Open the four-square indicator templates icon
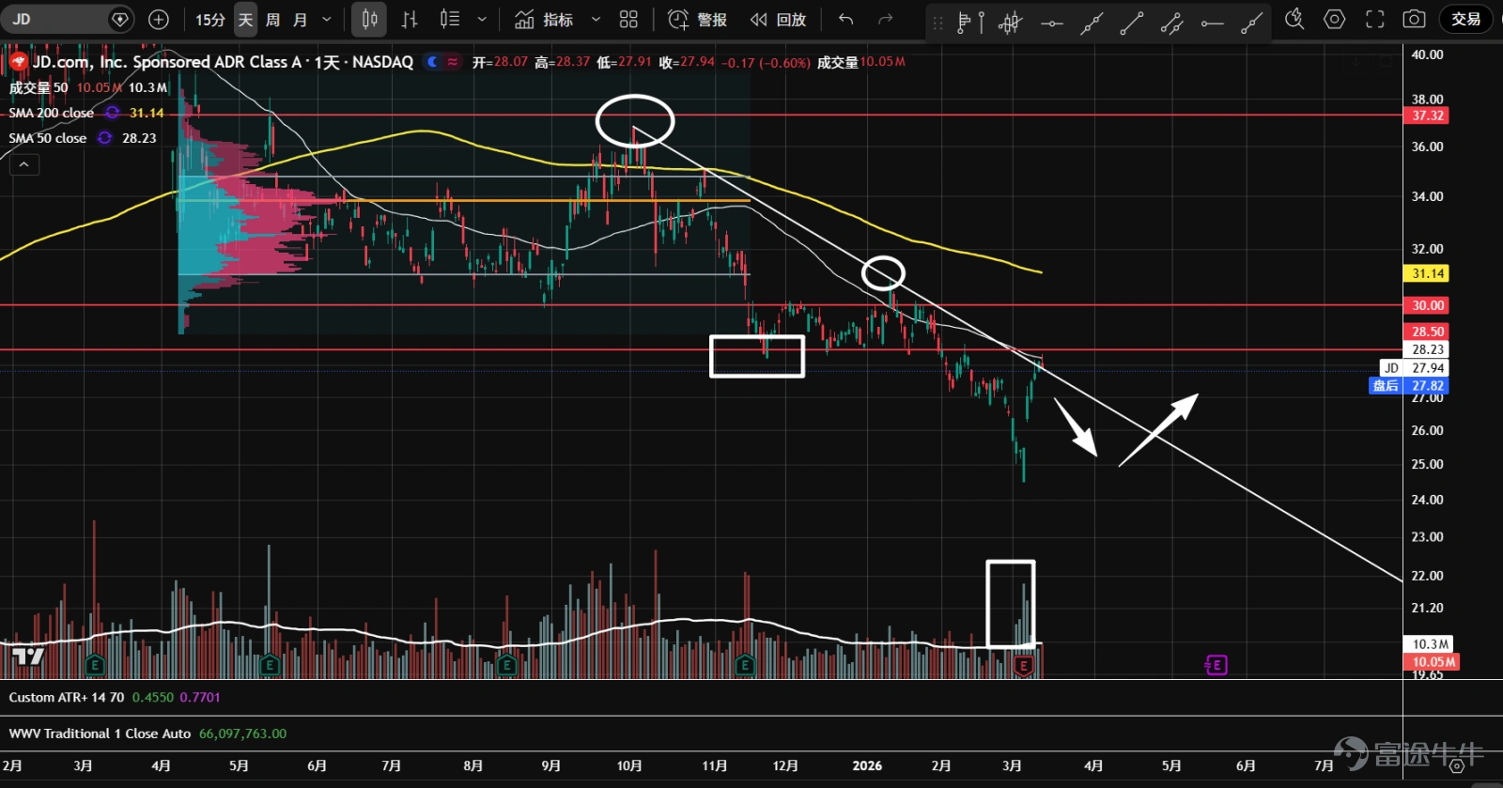 628,19
